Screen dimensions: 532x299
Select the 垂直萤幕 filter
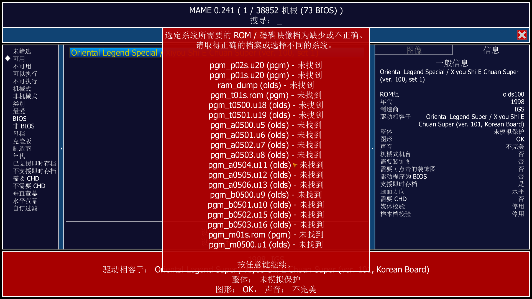[25, 193]
